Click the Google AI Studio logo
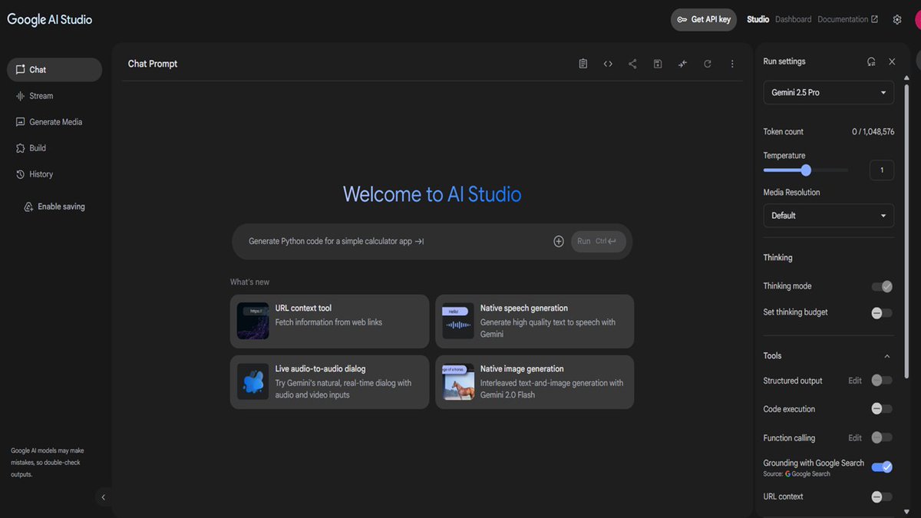 (x=50, y=19)
